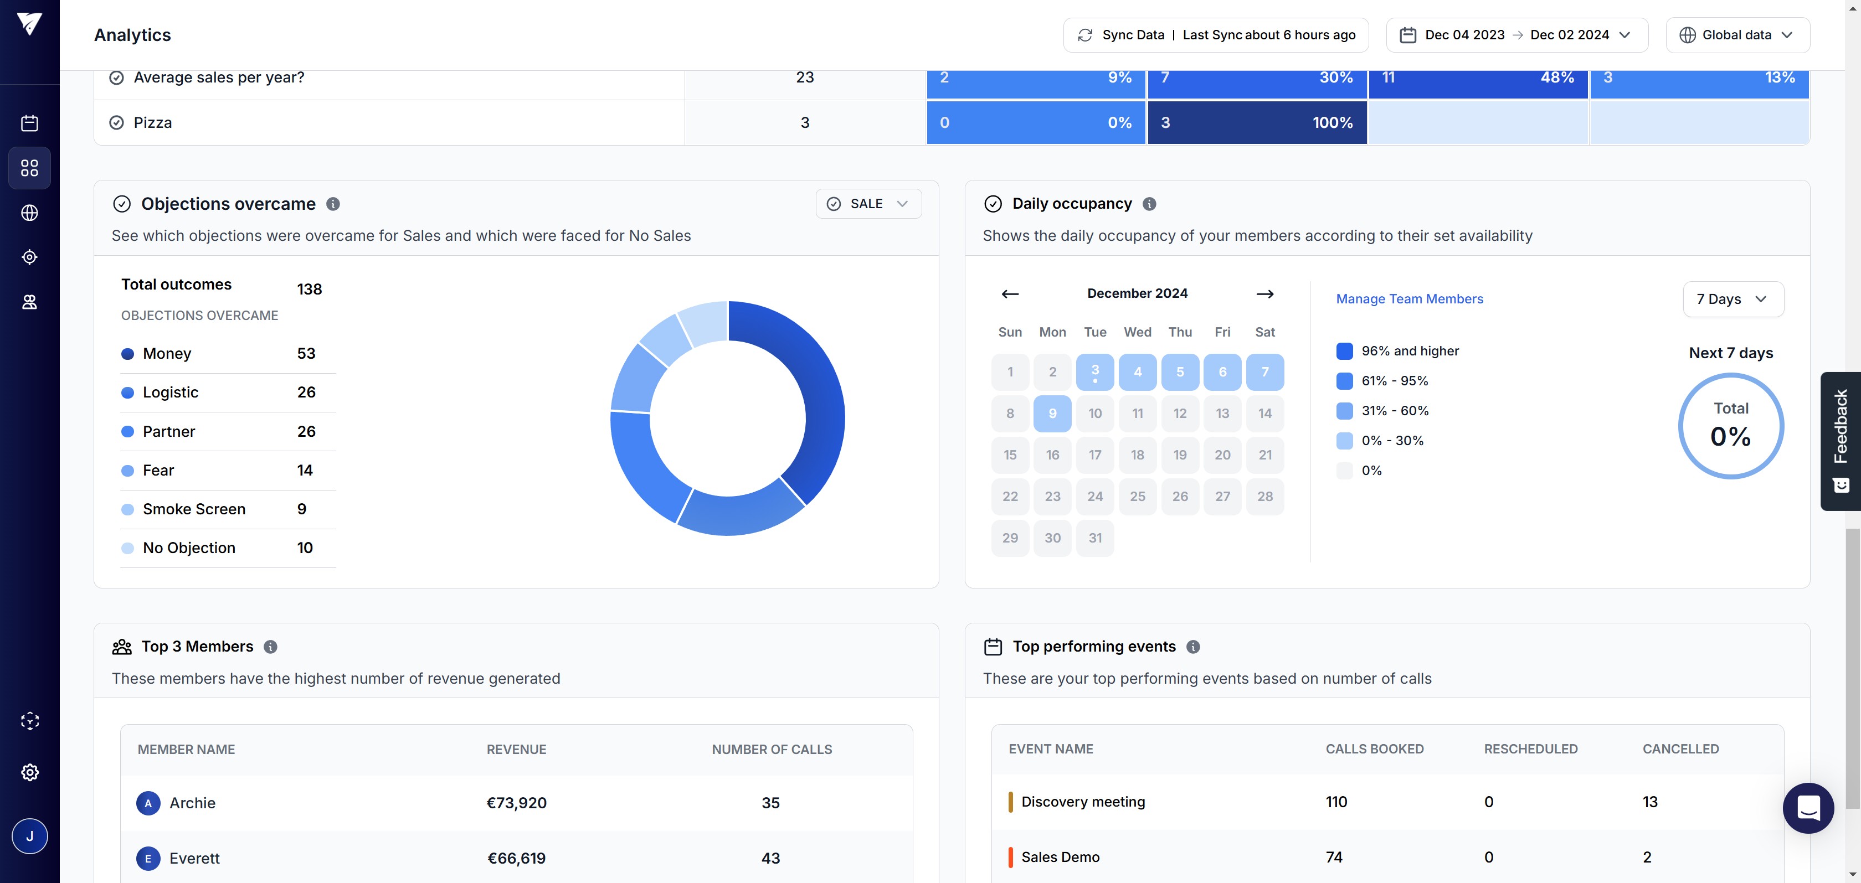
Task: Click the globe icon in sidebar
Action: [29, 213]
